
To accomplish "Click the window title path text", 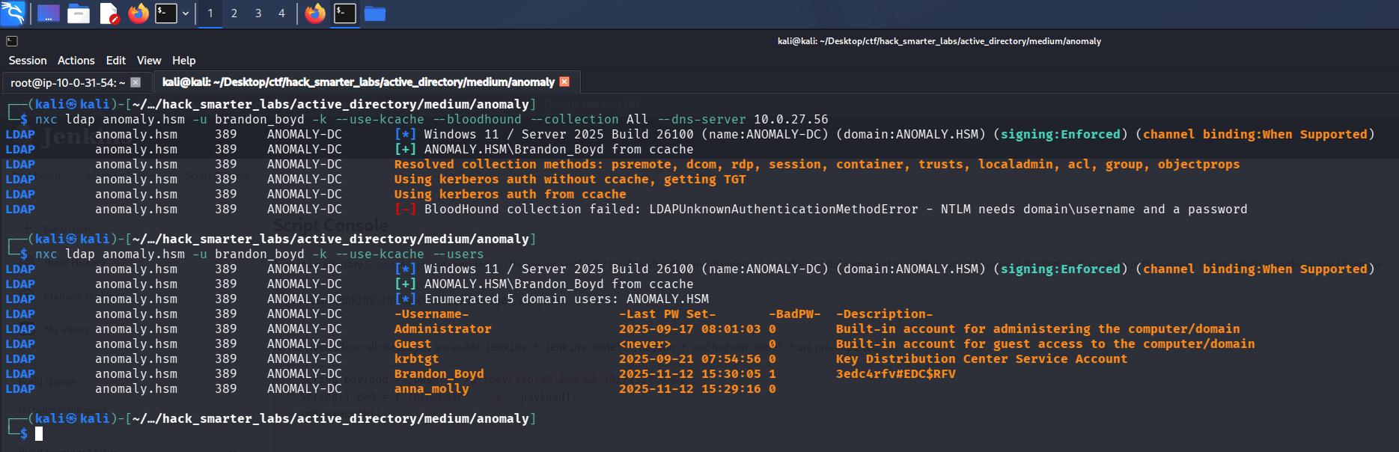I will (x=939, y=41).
